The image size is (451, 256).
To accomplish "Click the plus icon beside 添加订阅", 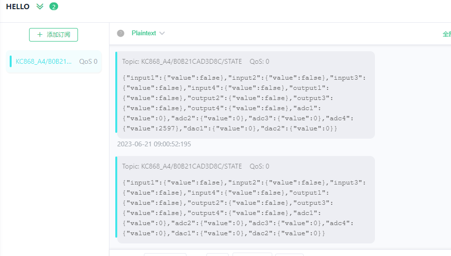I will [40, 35].
